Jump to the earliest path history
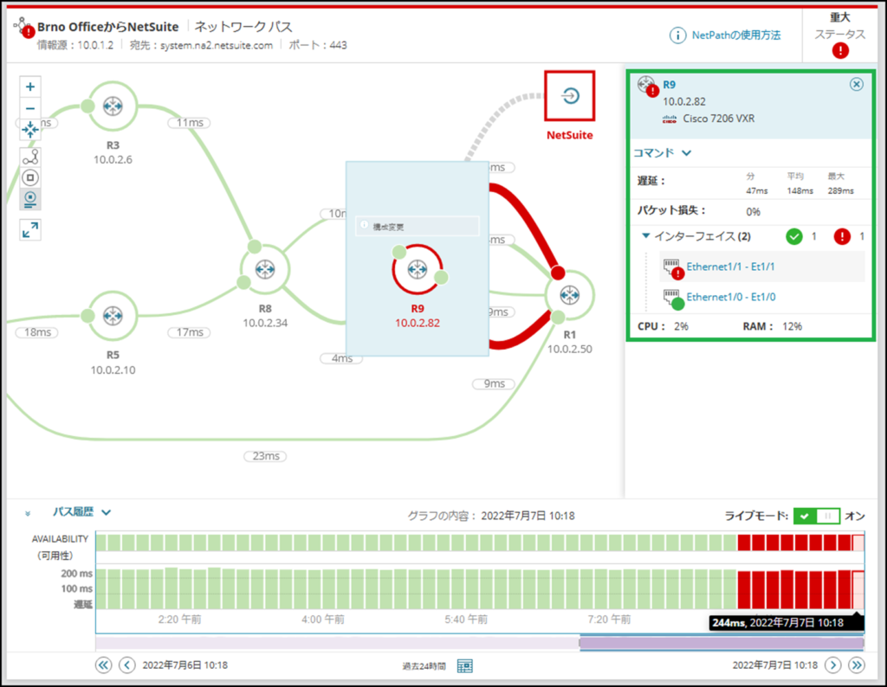 (x=103, y=665)
